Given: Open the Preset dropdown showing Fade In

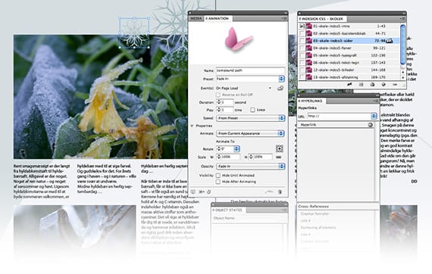Looking at the screenshot, I should point(250,79).
